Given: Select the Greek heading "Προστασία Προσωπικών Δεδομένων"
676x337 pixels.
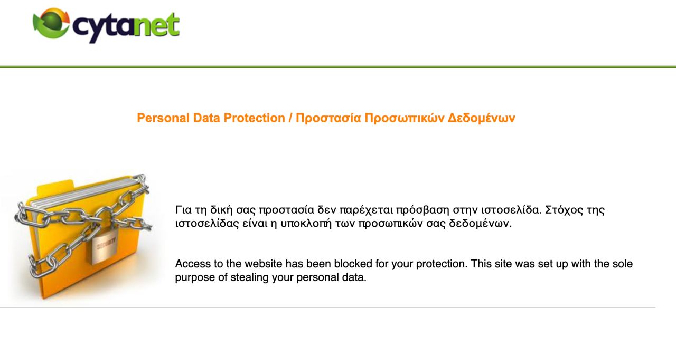Looking at the screenshot, I should 405,118.
